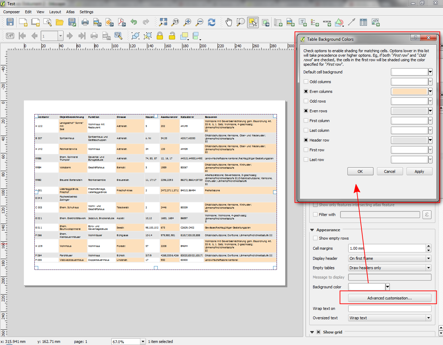443x345 pixels.
Task: Tick the Show empty rows checkbox
Action: pos(315,238)
